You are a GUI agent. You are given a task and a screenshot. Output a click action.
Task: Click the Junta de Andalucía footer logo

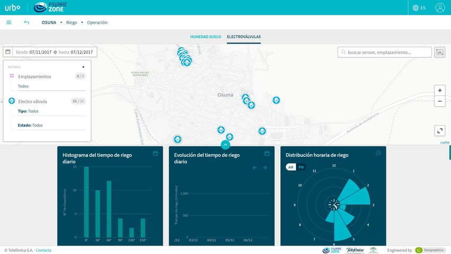click(x=374, y=250)
